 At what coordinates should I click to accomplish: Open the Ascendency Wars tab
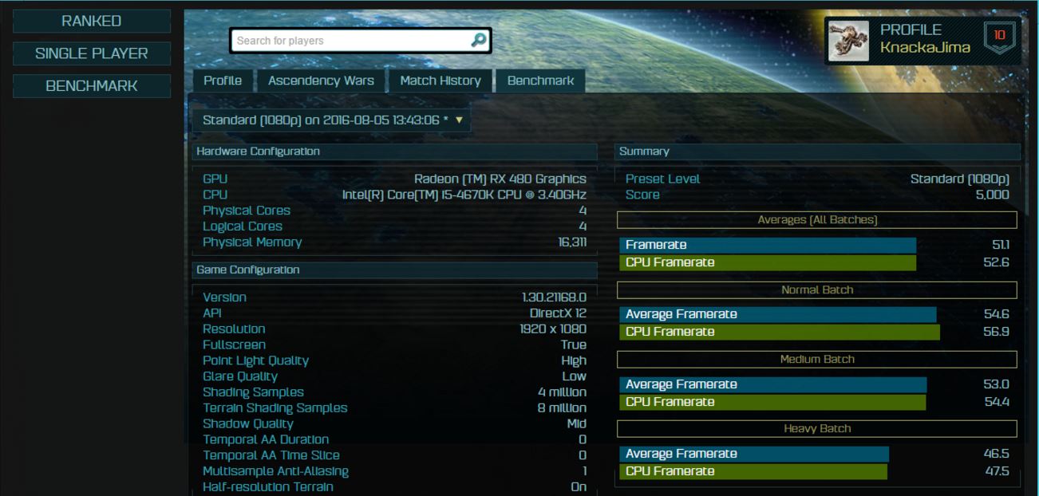(321, 81)
